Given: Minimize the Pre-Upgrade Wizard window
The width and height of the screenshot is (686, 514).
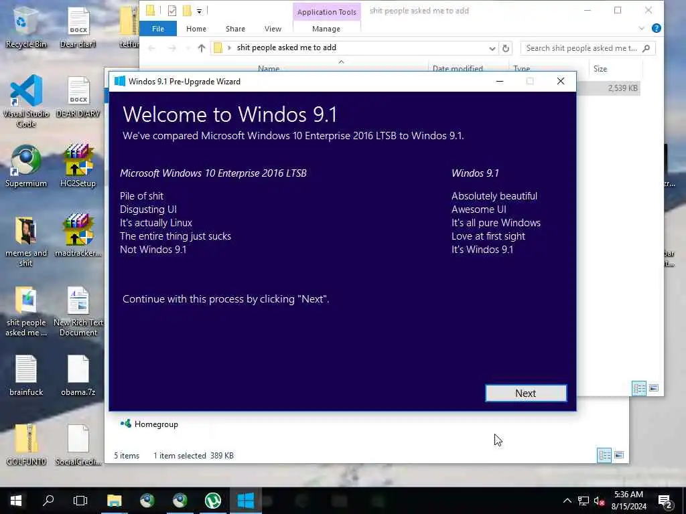Looking at the screenshot, I should pos(500,81).
